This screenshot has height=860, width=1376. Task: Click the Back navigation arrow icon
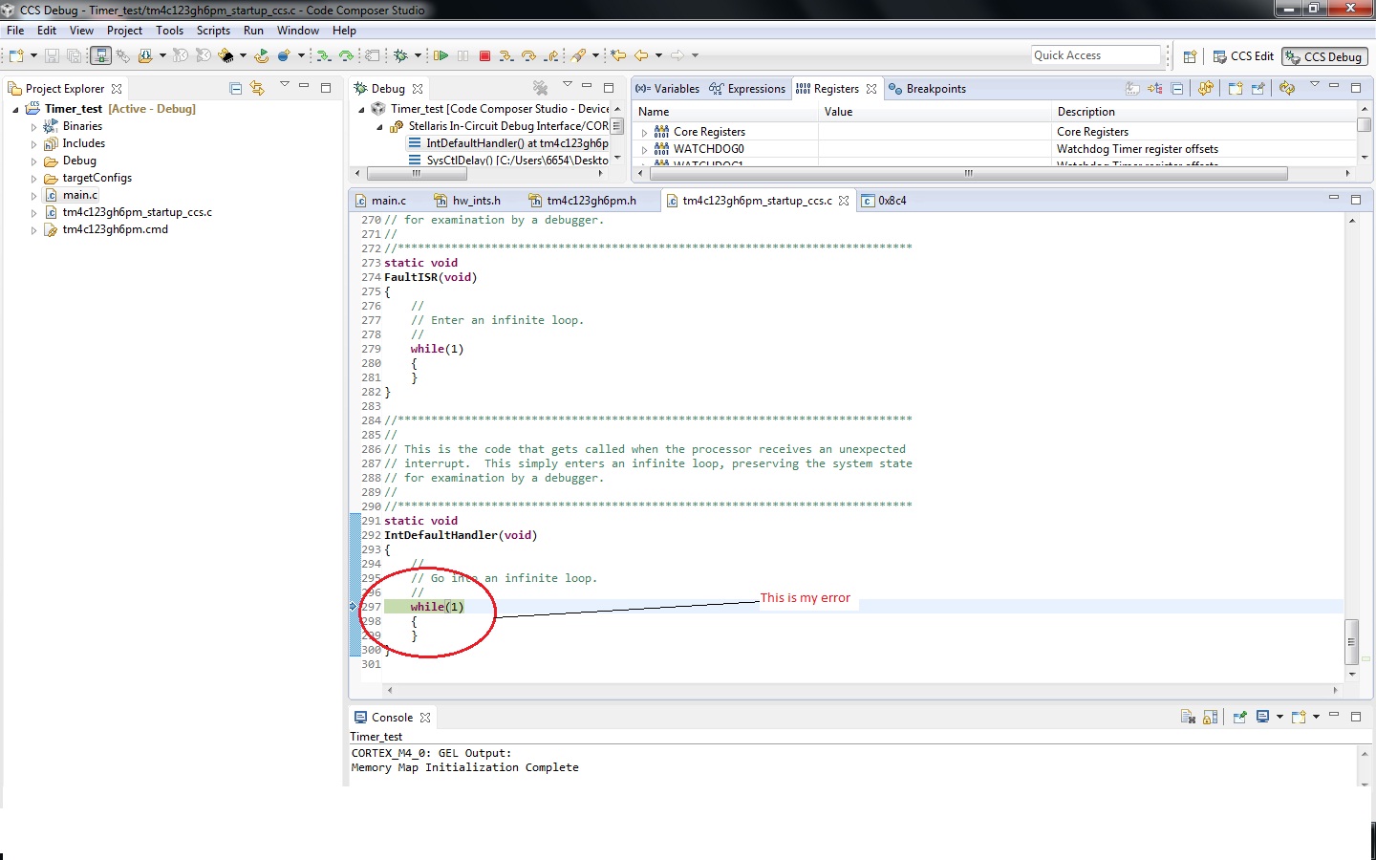641,56
